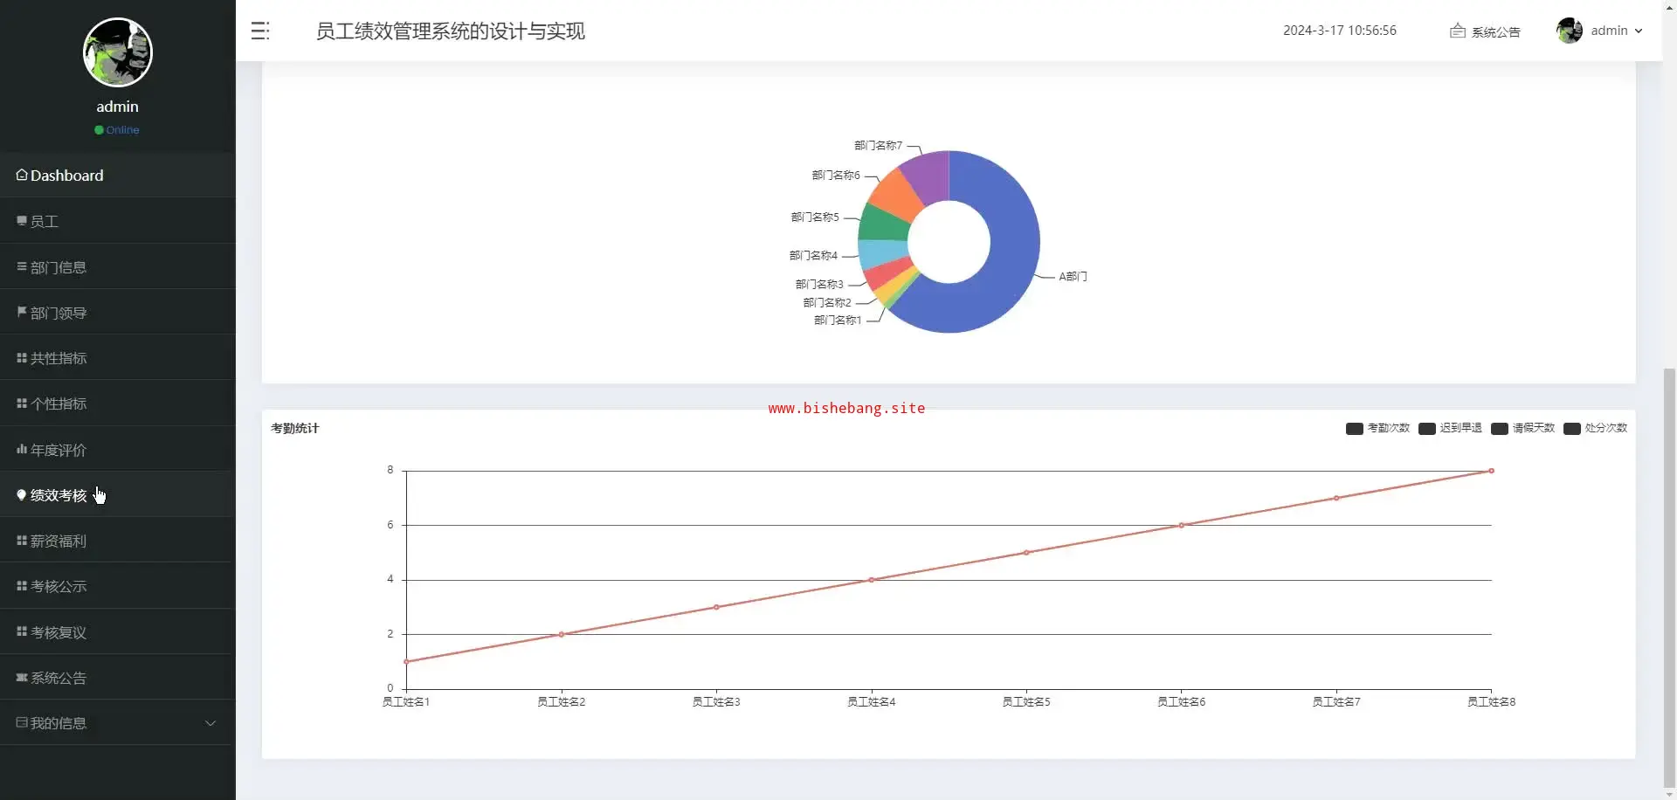Image resolution: width=1677 pixels, height=800 pixels.
Task: Click the 员工 sidebar icon
Action: coord(22,221)
